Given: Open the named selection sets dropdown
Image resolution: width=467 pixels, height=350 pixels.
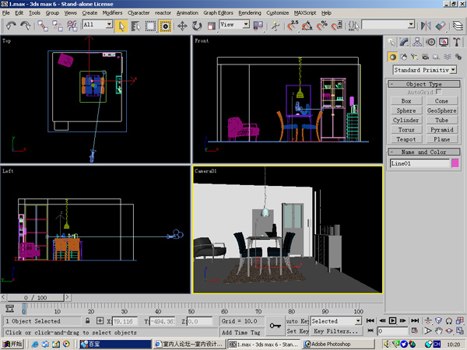Looking at the screenshot, I should point(411,24).
